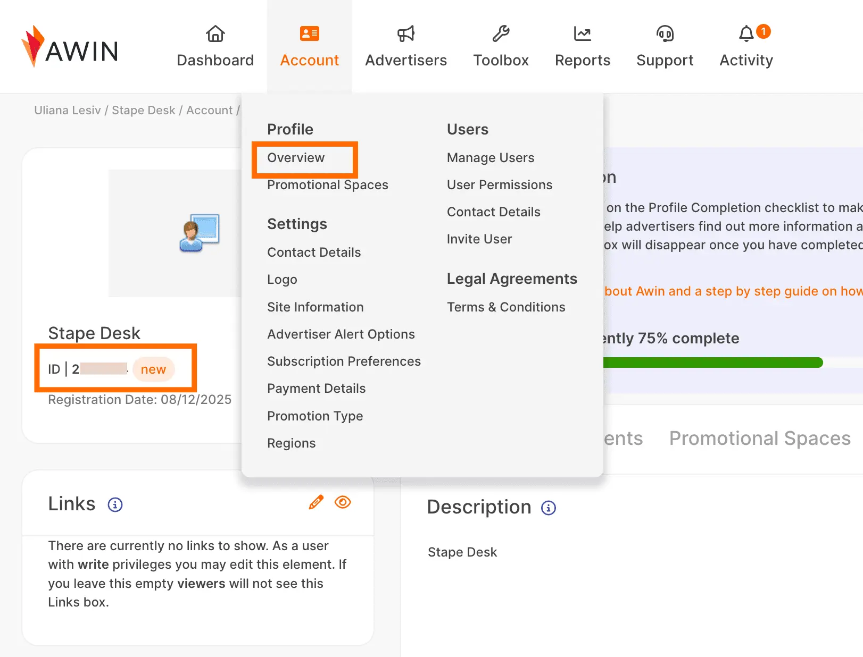Click the profile avatar thumbnail
Viewport: 863px width, 657px height.
tap(200, 233)
